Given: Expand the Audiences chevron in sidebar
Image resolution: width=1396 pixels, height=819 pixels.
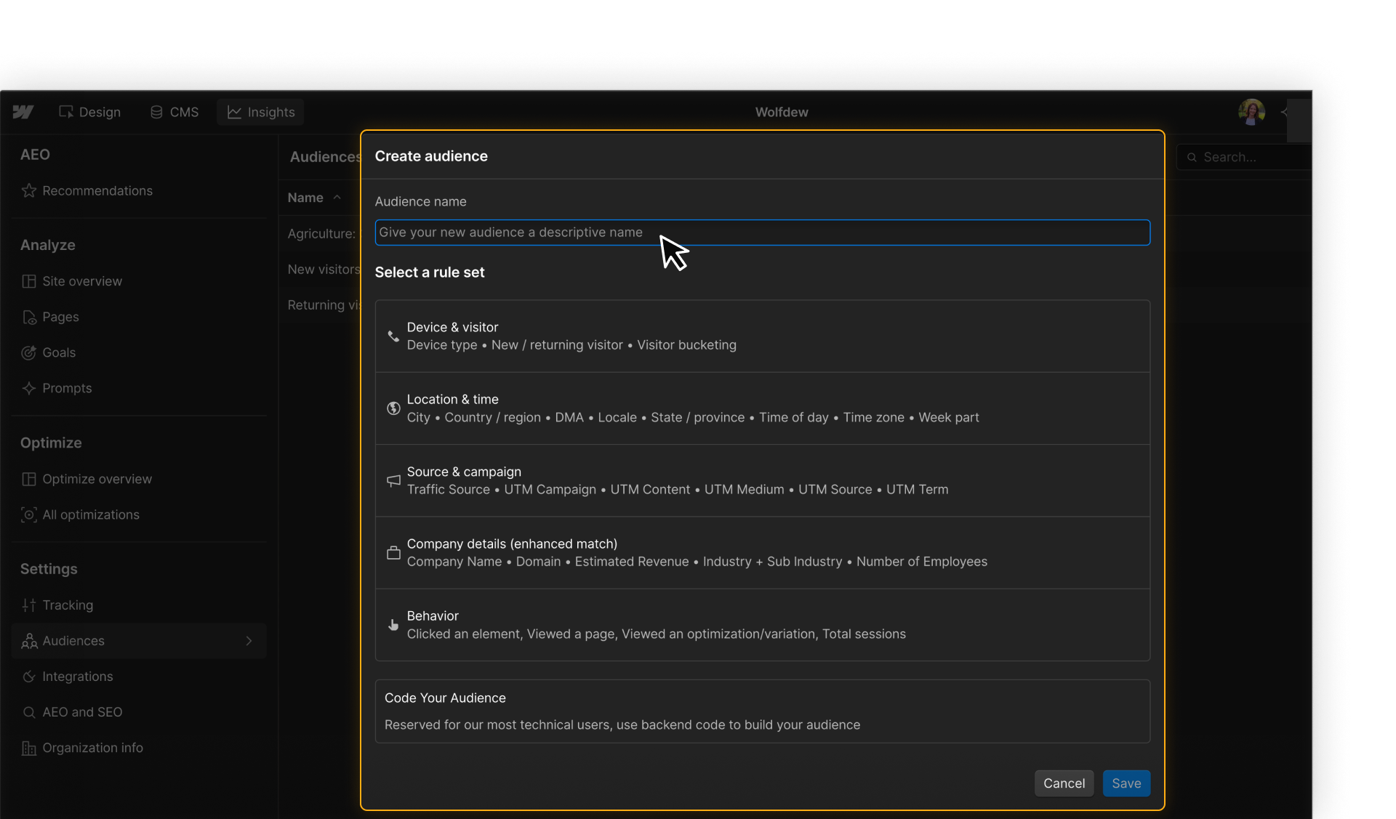Looking at the screenshot, I should coord(249,641).
